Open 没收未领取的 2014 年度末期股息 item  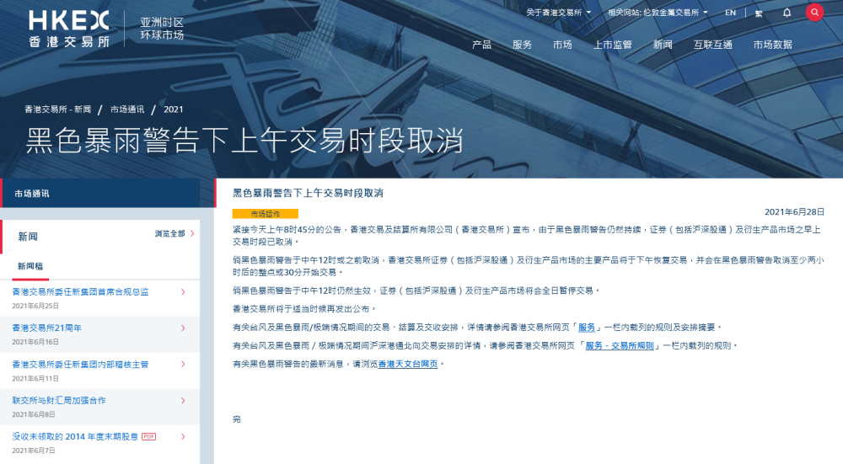pos(75,436)
